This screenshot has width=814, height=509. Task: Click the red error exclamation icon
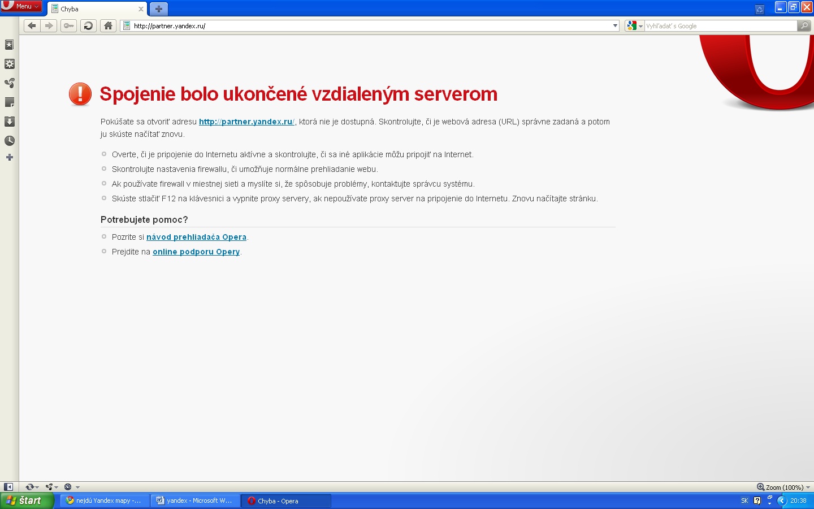click(80, 94)
